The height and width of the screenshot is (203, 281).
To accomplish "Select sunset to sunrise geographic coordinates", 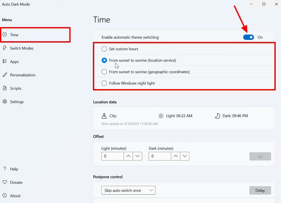I will click(104, 72).
